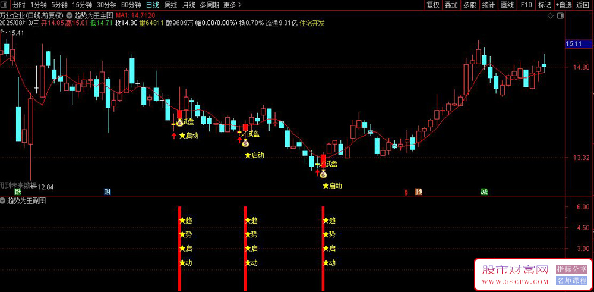Click the 3.00 sub-chart axis value
Viewport: 594px width, 292px height.
[x=584, y=249]
